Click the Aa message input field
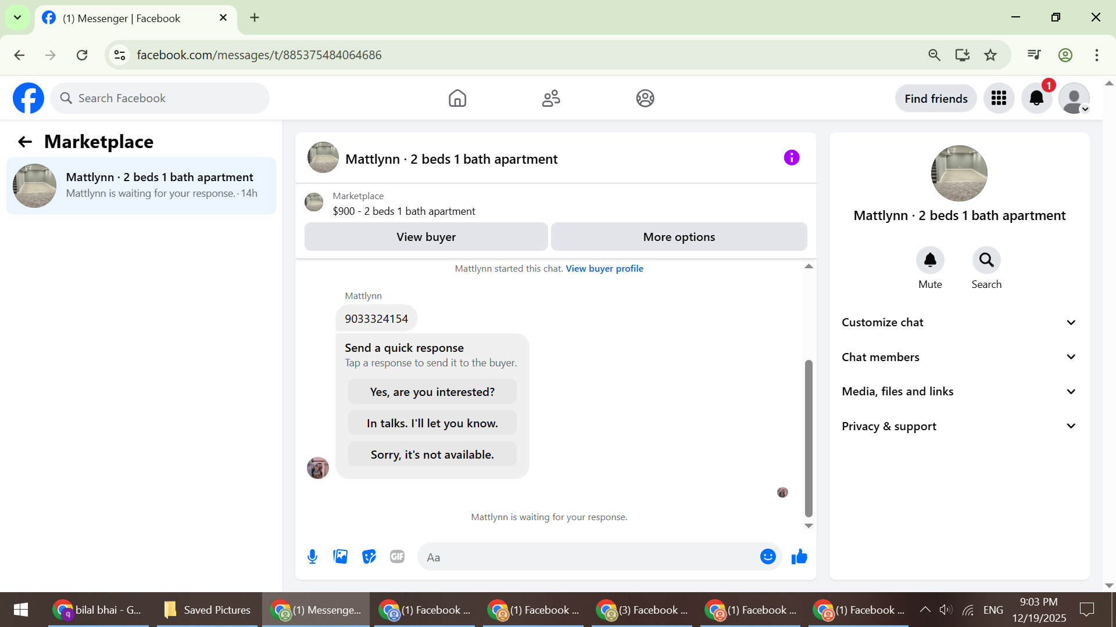The image size is (1116, 627). tap(587, 557)
